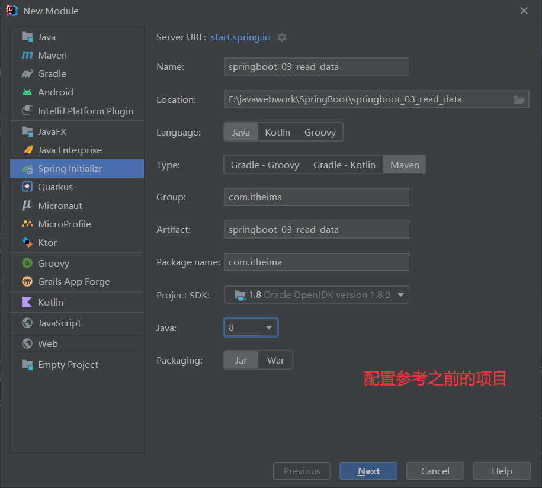The image size is (542, 488).
Task: Select the Quarkus generator icon
Action: click(28, 187)
